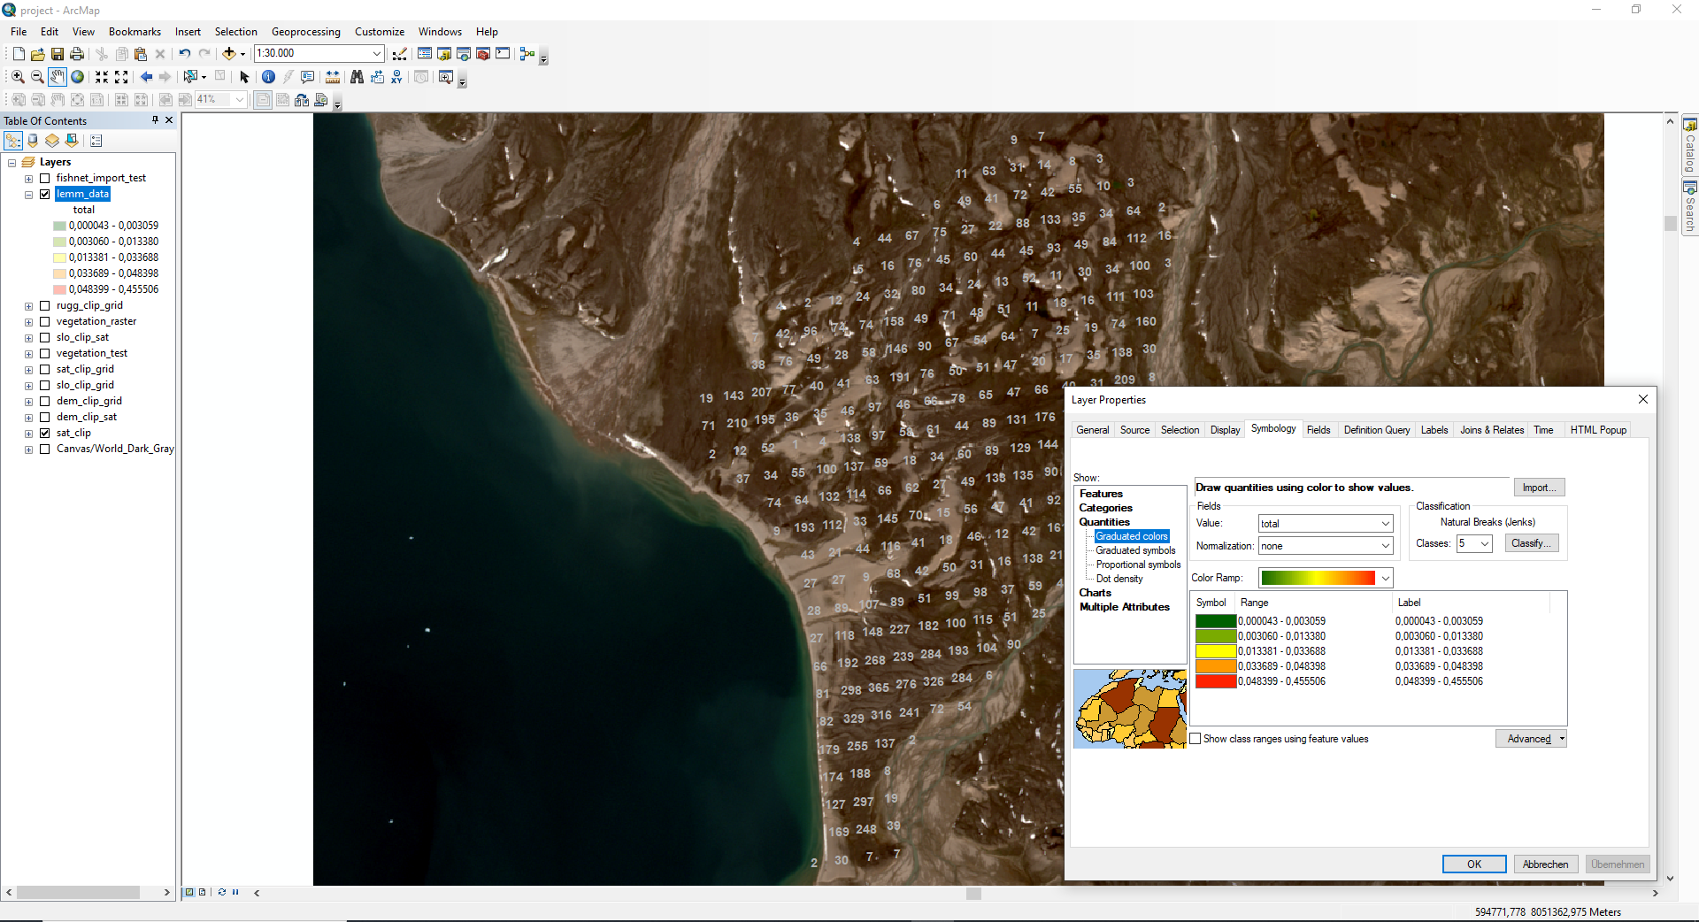Open the Color Ramp dropdown
This screenshot has width=1699, height=922.
(x=1385, y=578)
